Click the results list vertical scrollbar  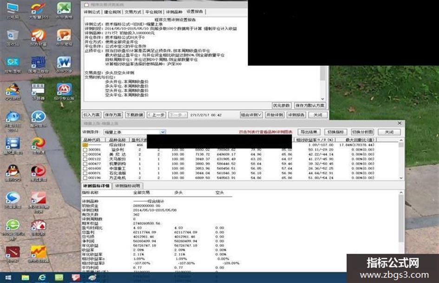pos(401,159)
